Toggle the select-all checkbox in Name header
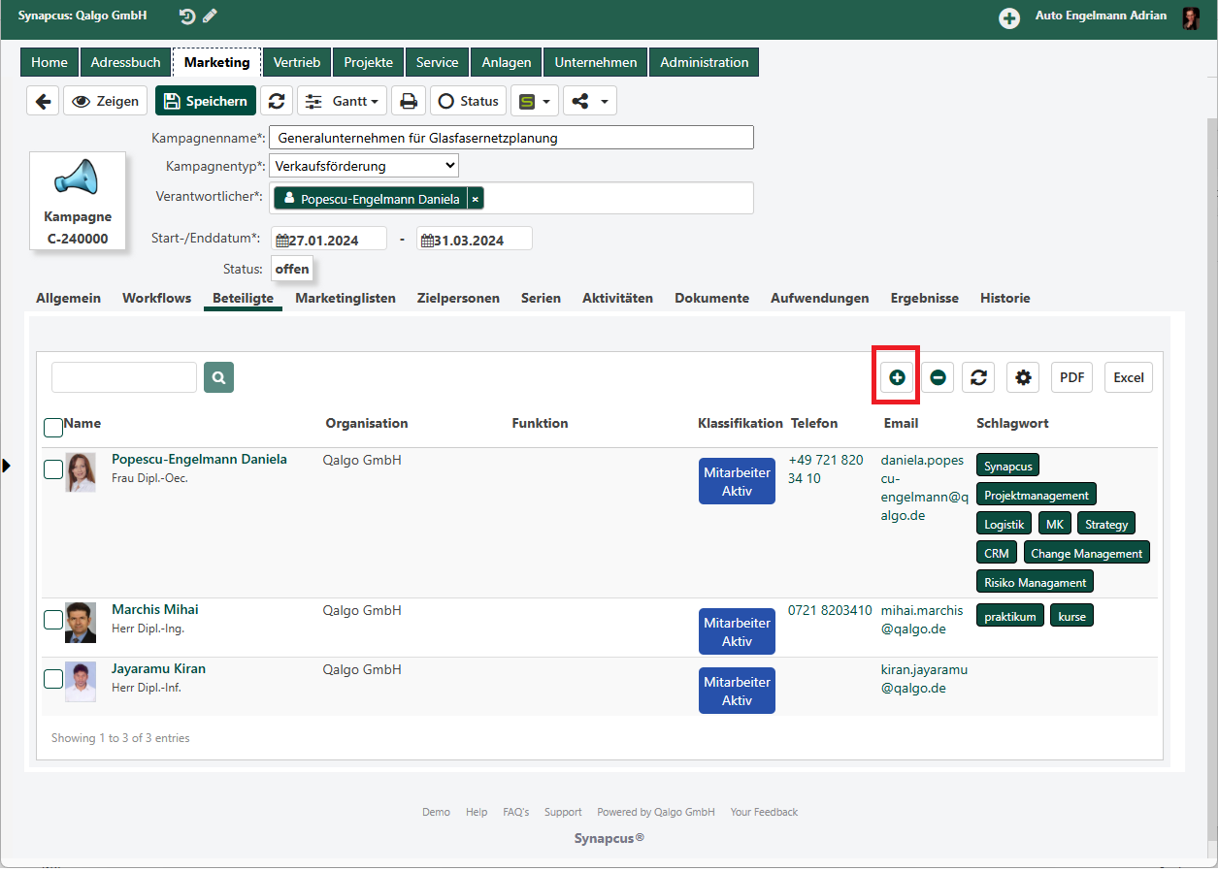The height and width of the screenshot is (871, 1218). (x=53, y=427)
